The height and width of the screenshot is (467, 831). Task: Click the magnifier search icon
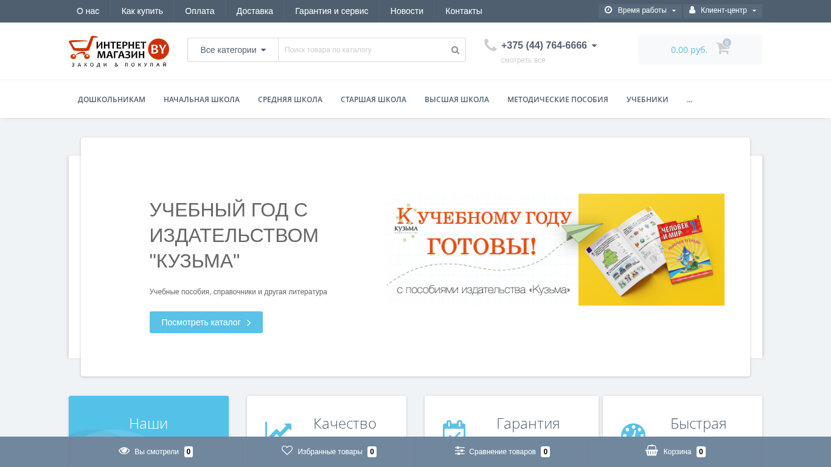pyautogui.click(x=455, y=50)
